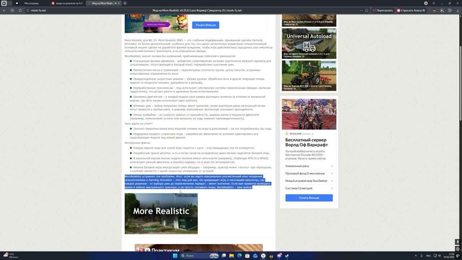
Task: Open the tab list dropdown arrow
Action: point(10,3)
